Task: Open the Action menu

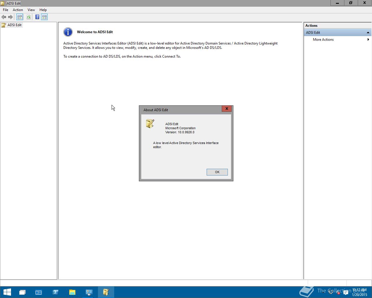Action: click(18, 10)
